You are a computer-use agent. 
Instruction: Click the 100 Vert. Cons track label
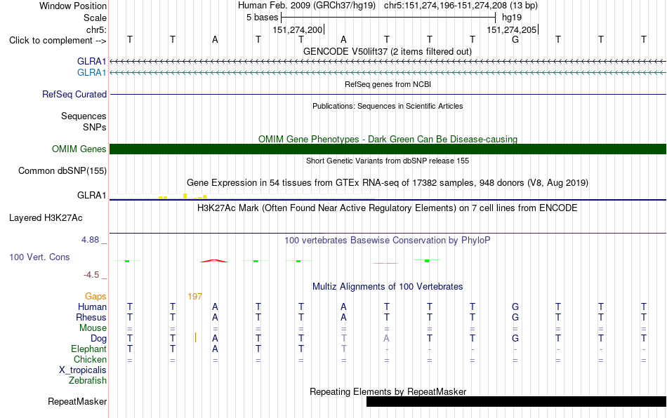pos(39,257)
